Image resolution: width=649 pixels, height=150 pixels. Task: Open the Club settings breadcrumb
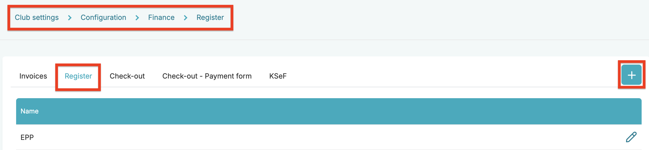(x=37, y=17)
